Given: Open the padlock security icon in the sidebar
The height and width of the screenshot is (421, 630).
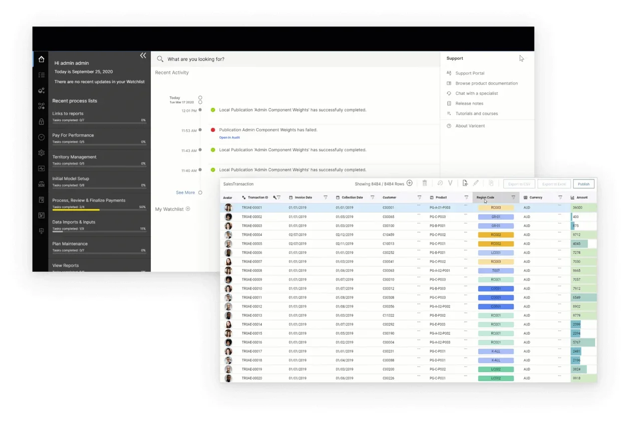Looking at the screenshot, I should (x=41, y=121).
